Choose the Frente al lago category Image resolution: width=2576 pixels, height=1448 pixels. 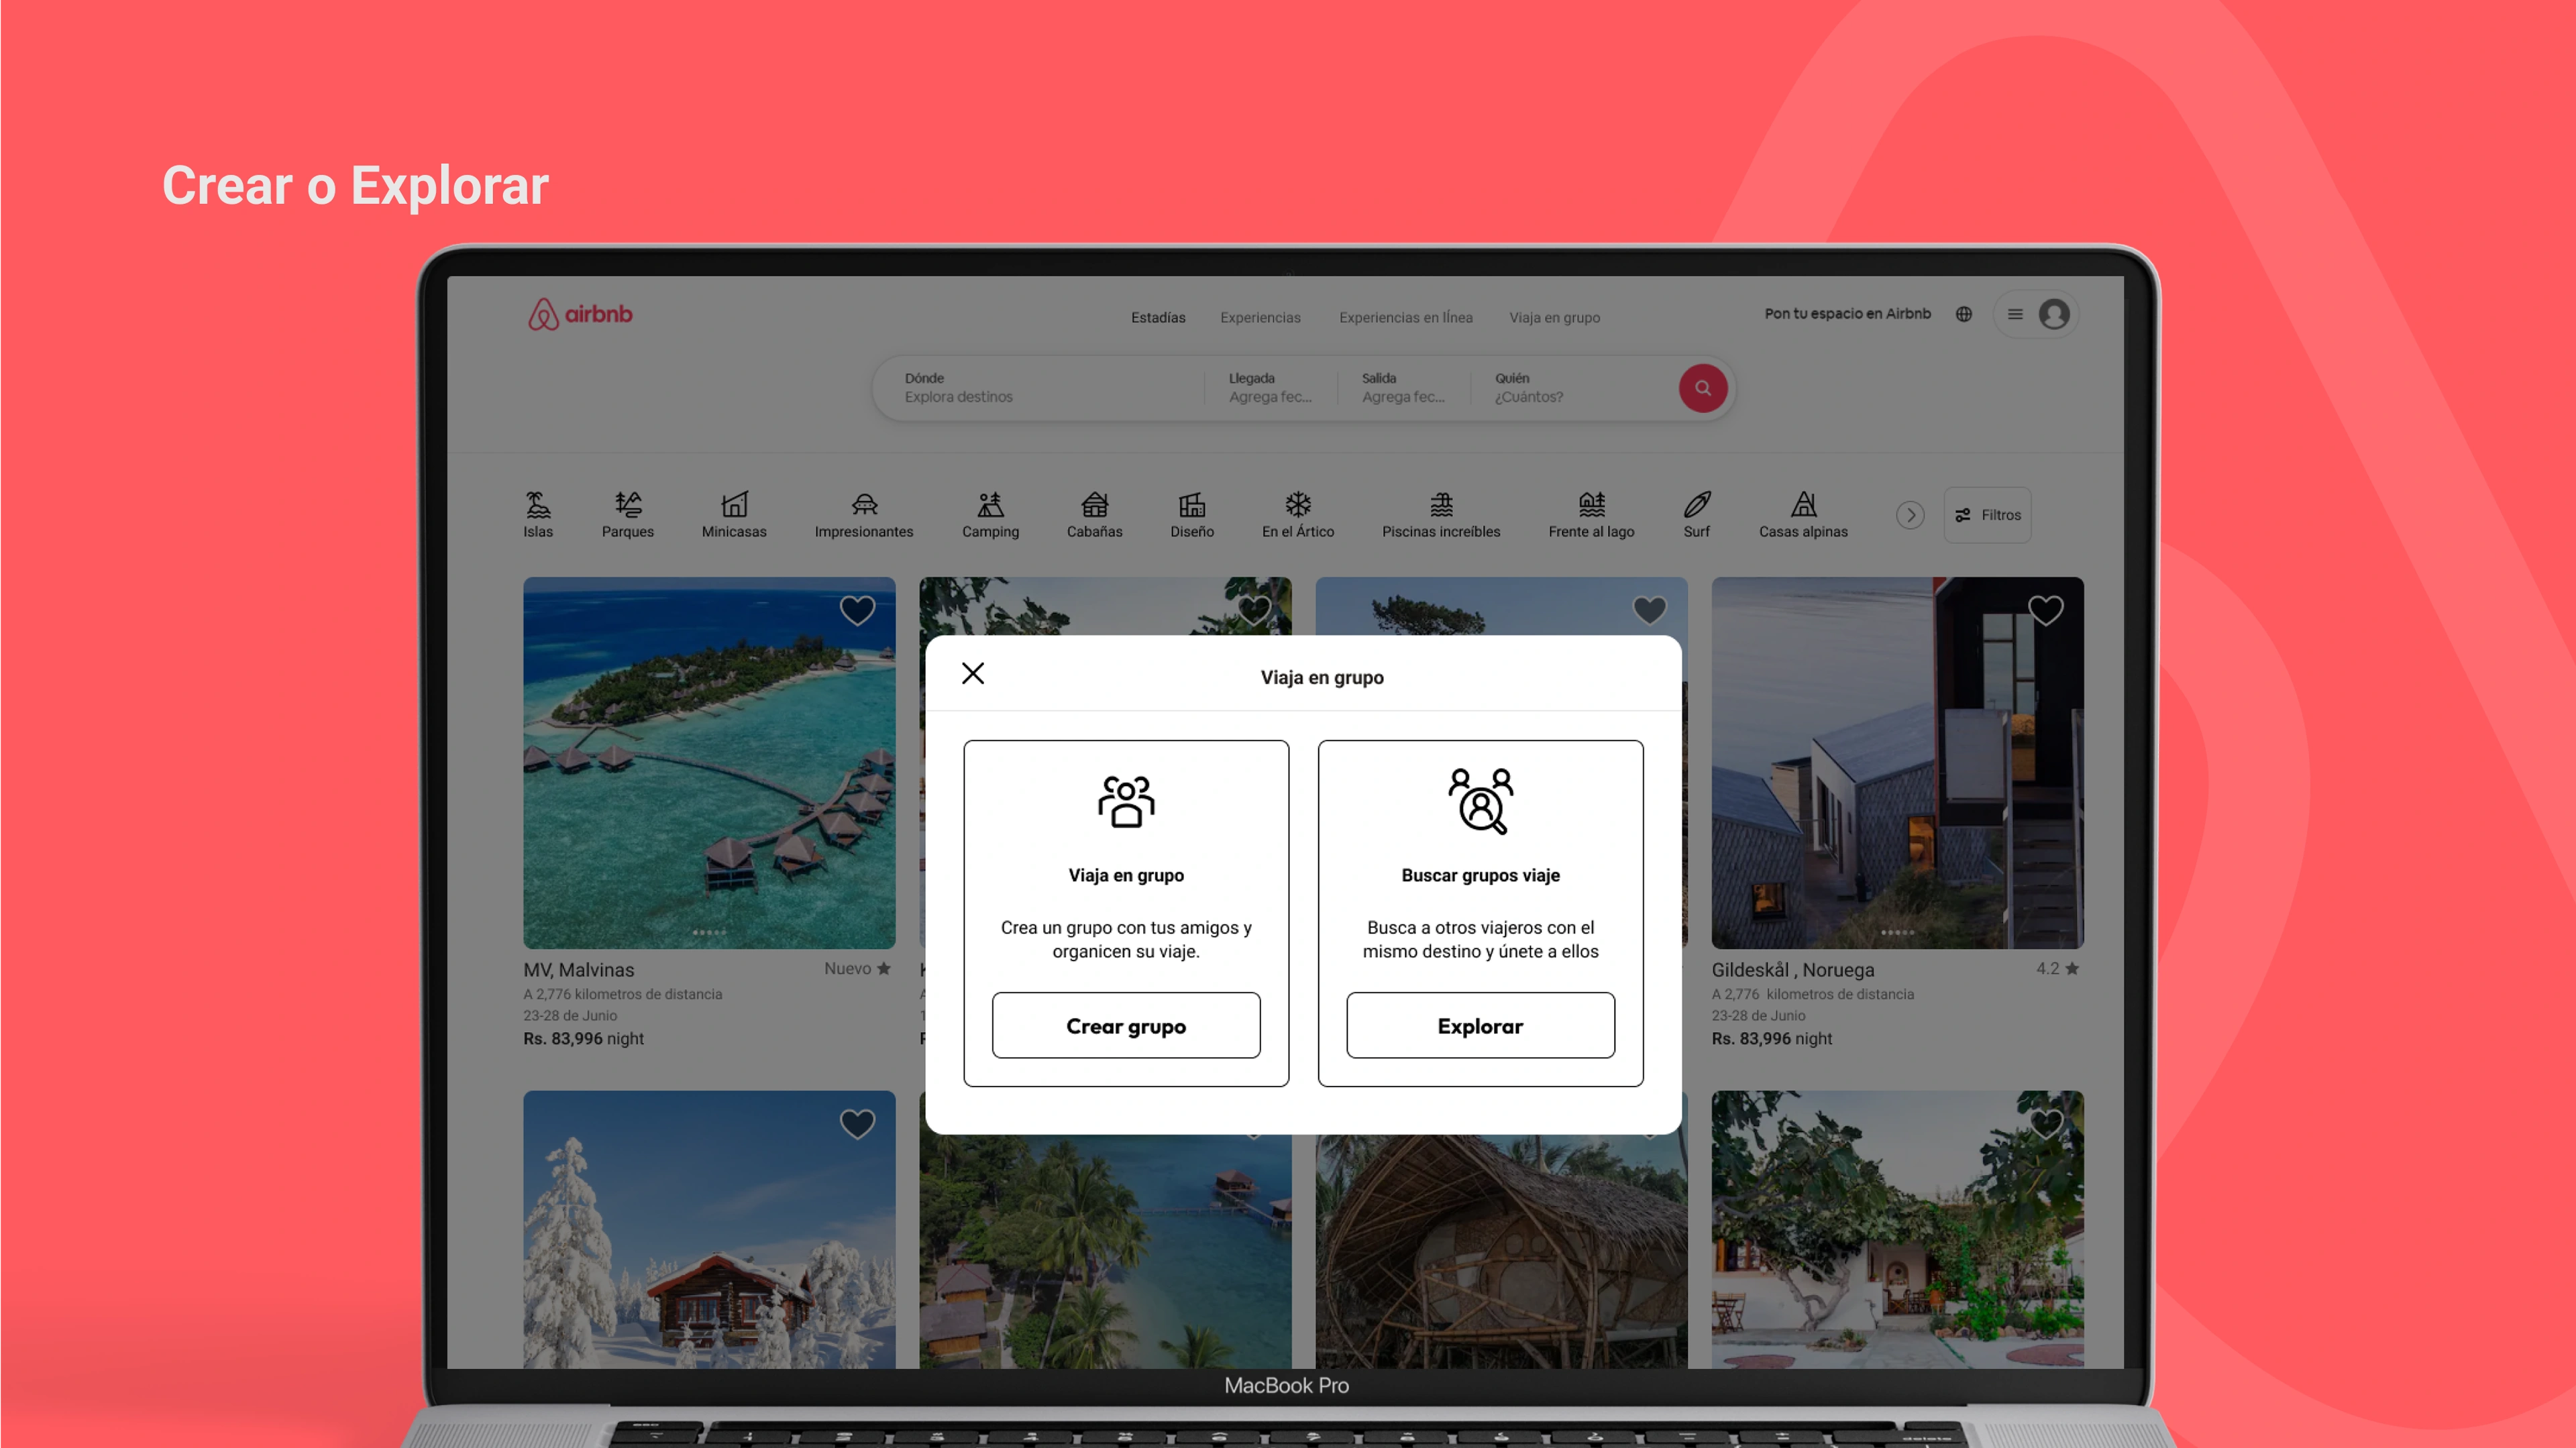[x=1591, y=515]
